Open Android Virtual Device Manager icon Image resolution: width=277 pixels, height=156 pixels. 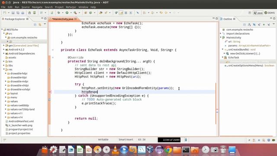(35, 13)
